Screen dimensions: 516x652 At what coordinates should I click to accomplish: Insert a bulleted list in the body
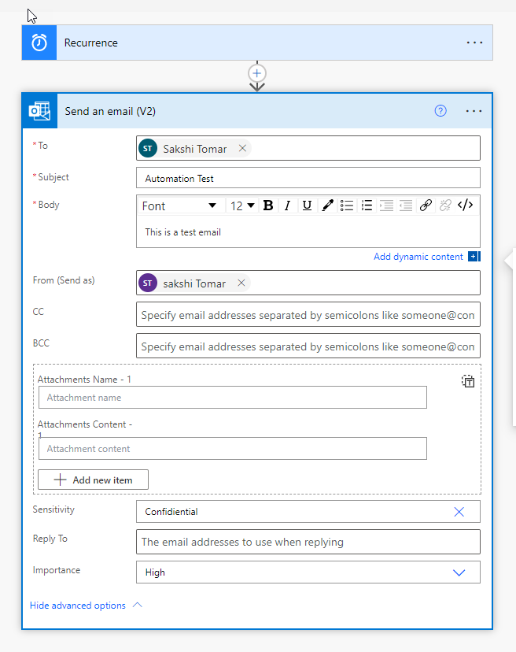pos(347,206)
